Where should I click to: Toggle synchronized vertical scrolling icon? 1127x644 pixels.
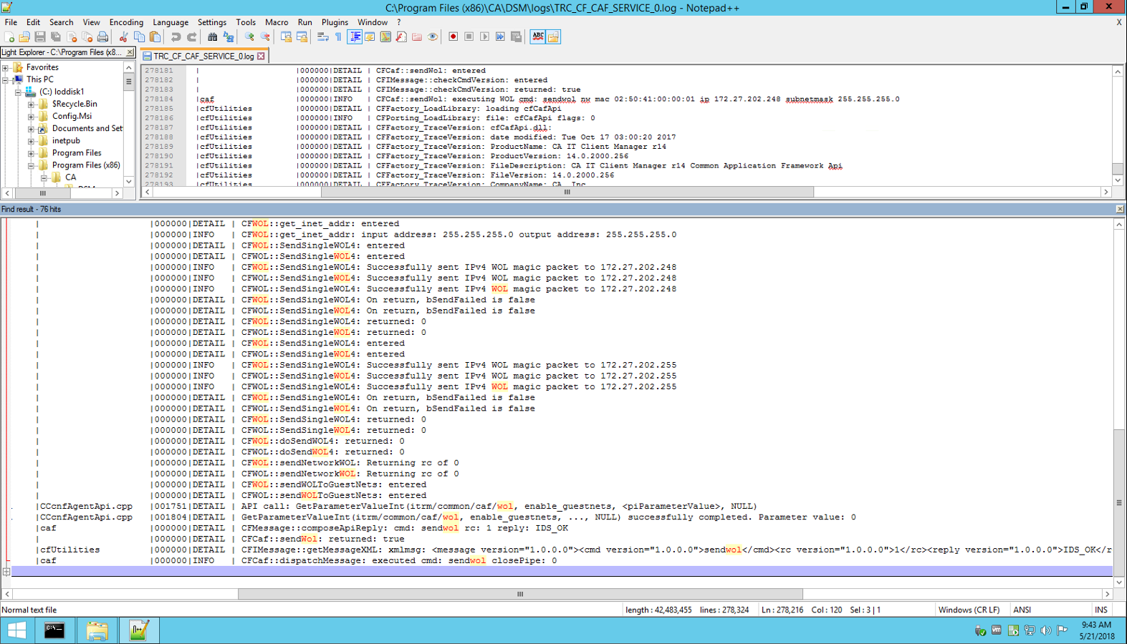[286, 36]
